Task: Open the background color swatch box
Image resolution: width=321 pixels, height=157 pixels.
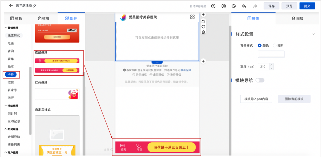Action: click(271, 54)
